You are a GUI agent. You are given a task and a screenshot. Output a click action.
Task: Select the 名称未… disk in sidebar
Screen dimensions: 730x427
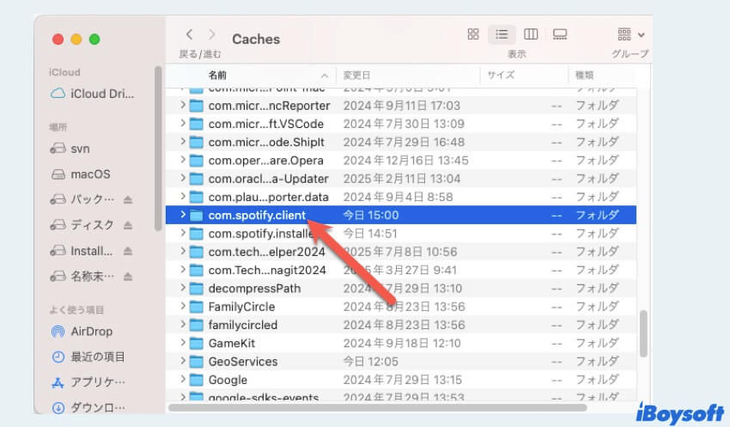point(82,277)
